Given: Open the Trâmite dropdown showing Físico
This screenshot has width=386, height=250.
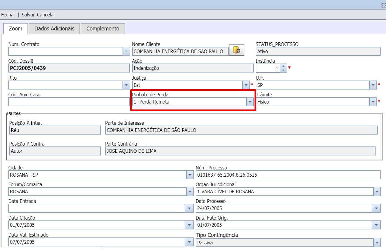Looking at the screenshot, I should click(x=373, y=102).
